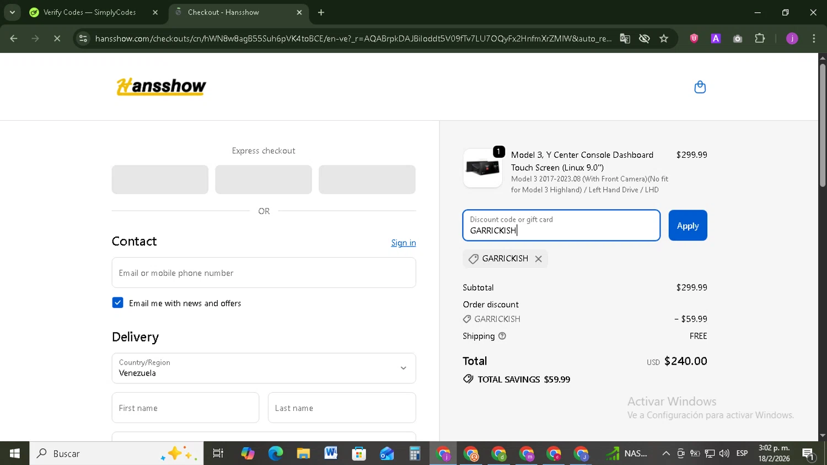Click the Buscar taskbar search box
The height and width of the screenshot is (465, 827).
[116, 453]
